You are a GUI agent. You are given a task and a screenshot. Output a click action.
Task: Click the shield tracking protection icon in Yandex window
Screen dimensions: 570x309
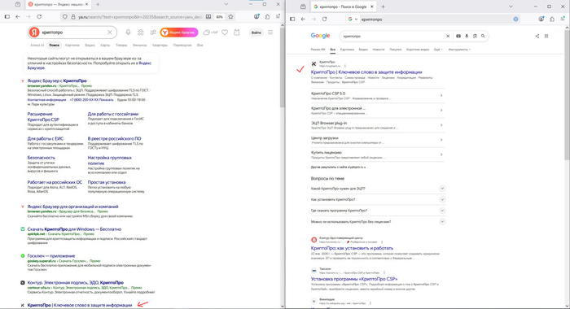coord(65,17)
